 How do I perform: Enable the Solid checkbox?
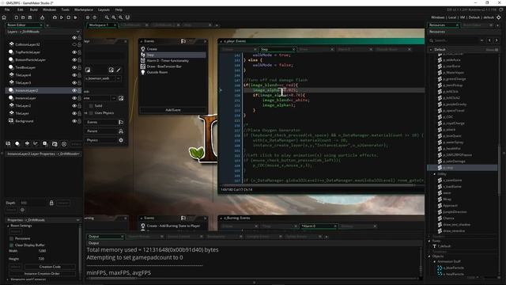[x=91, y=105]
